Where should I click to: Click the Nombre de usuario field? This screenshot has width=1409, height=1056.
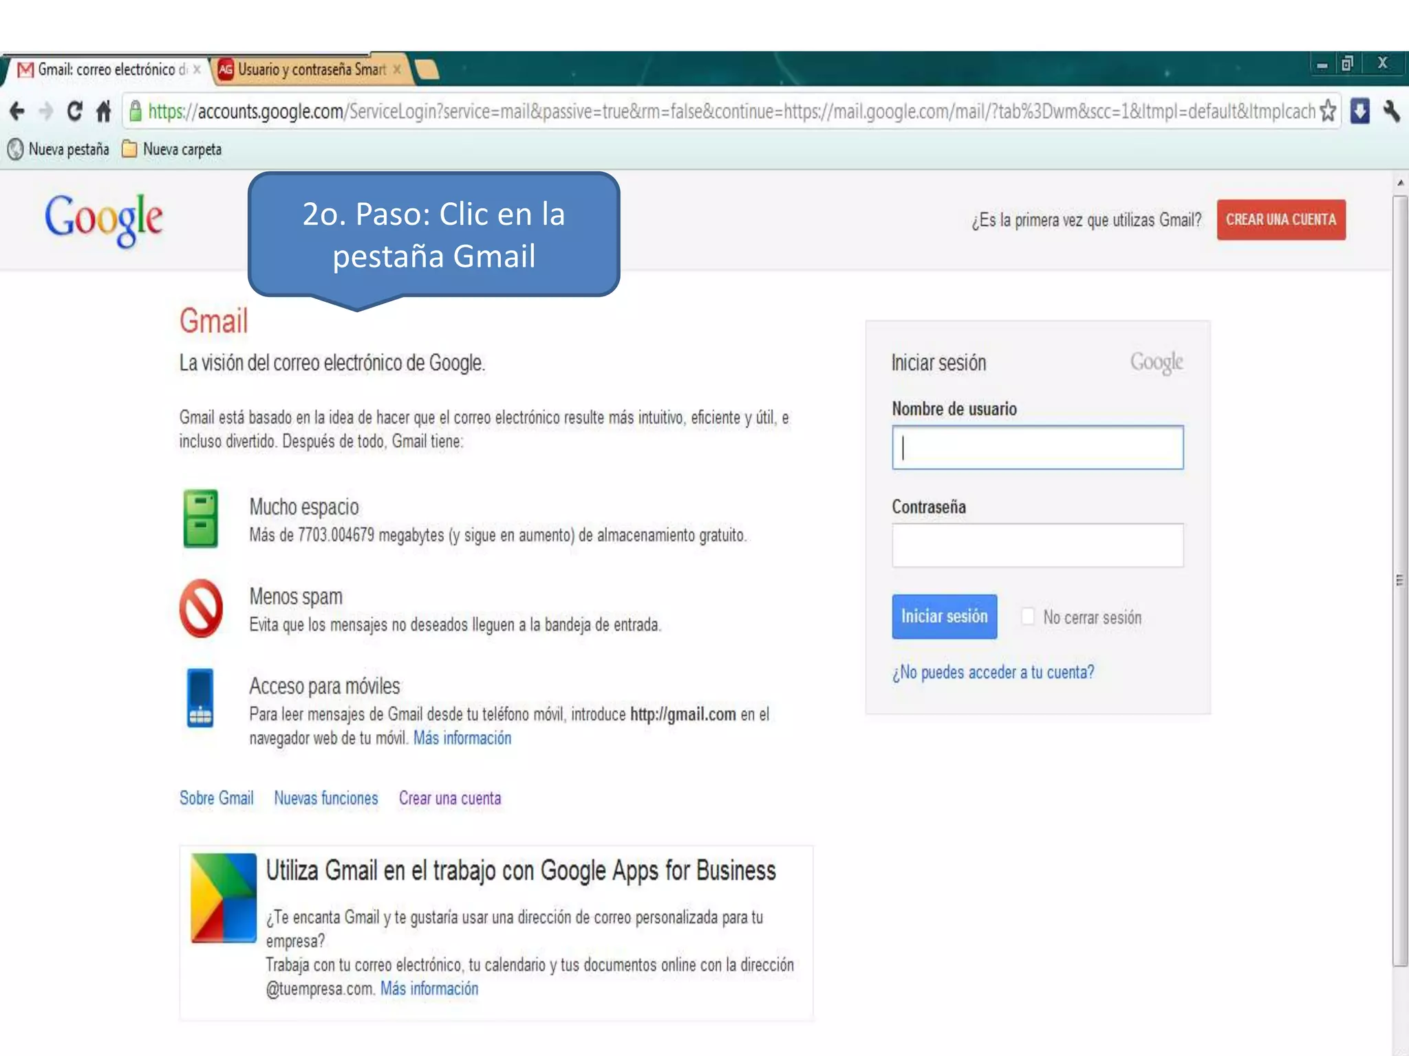(x=1037, y=448)
